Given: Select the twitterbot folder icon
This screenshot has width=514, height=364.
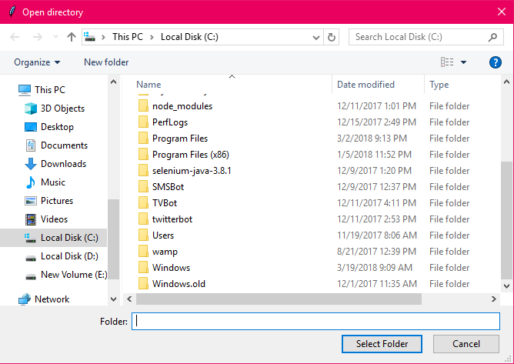Looking at the screenshot, I should point(143,219).
